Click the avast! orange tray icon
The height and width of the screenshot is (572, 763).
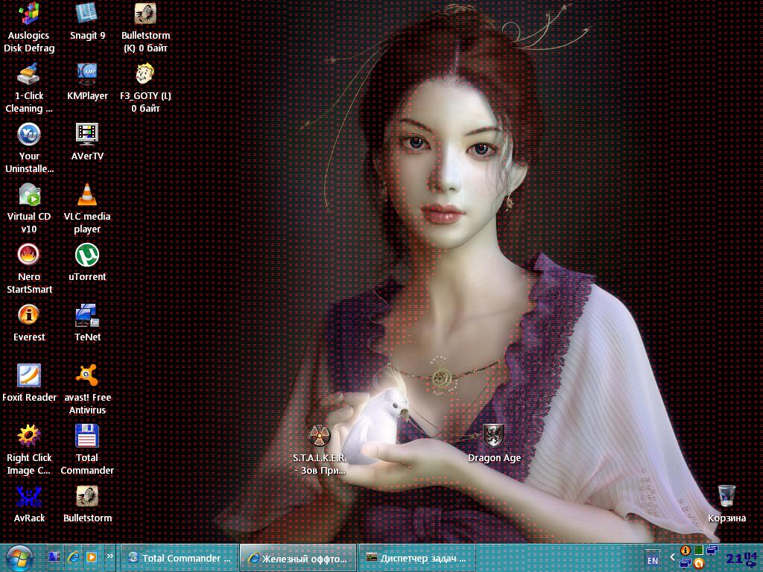tap(699, 564)
